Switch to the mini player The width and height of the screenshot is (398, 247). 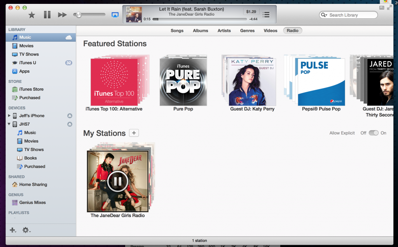pos(382,8)
